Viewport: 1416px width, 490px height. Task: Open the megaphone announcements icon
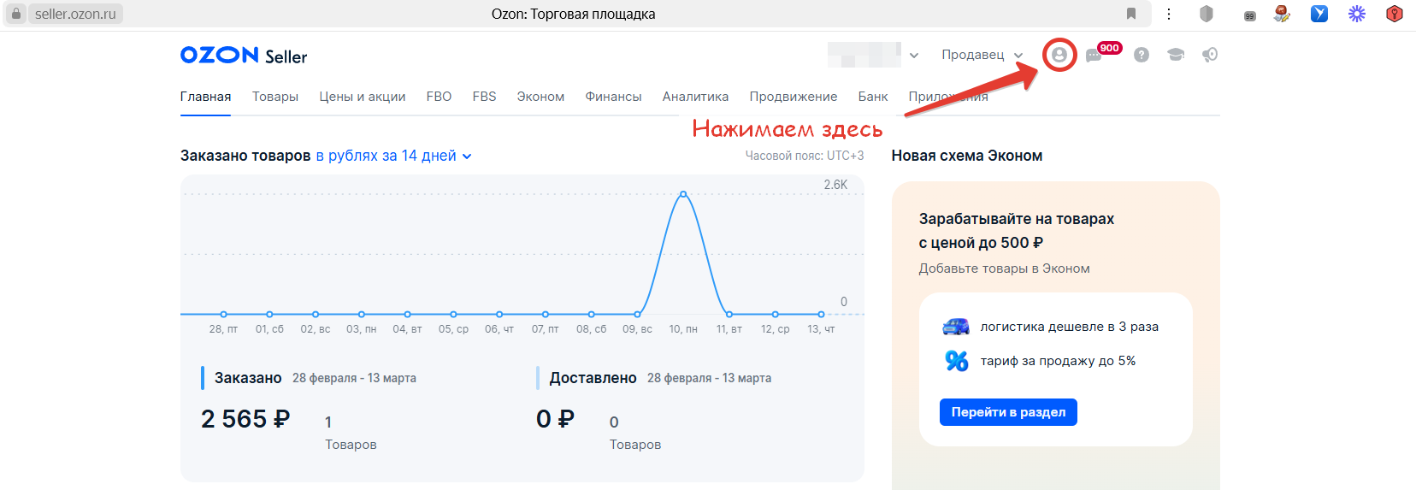1210,55
